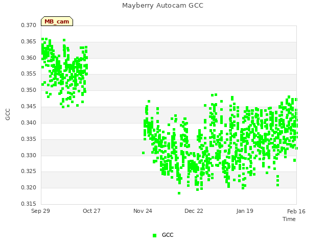Viewport: 327px width, 245px height.
Task: Click the 0.340 y-axis value
Action: [x=29, y=122]
